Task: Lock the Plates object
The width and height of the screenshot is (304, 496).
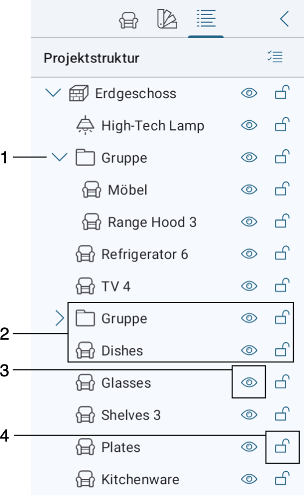Action: click(282, 446)
